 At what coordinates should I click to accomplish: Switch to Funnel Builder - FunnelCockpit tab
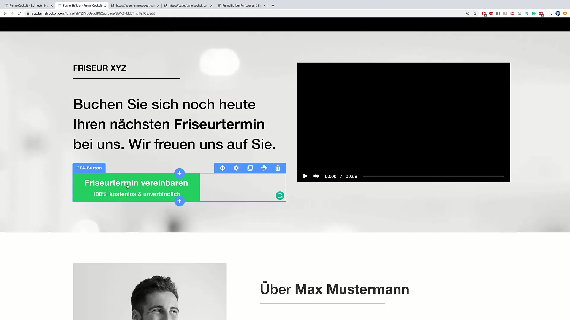(x=82, y=5)
